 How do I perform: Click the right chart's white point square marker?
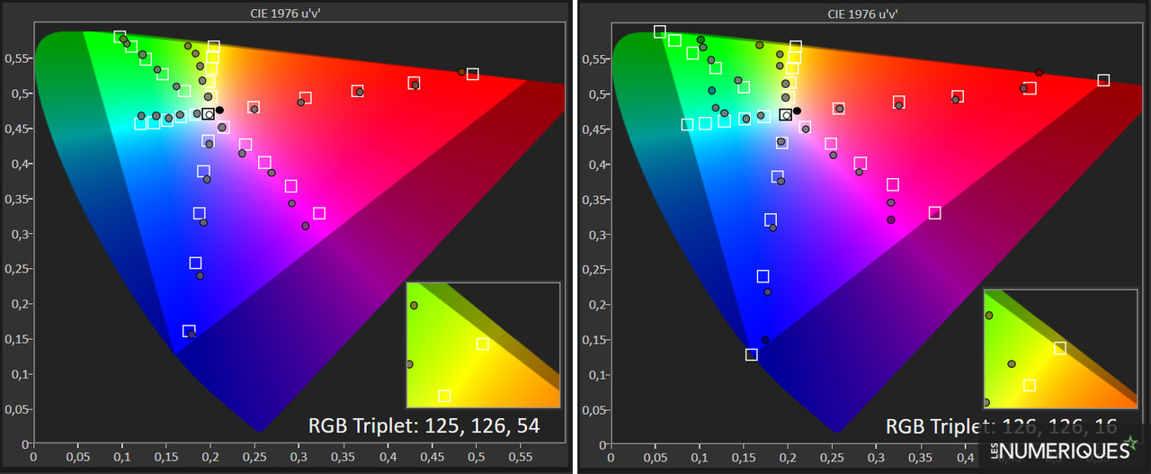(786, 114)
